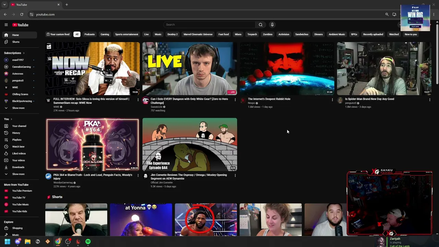Viewport: 439px width, 247px height.
Task: Open File Explorer from the taskbar
Action: (27, 242)
